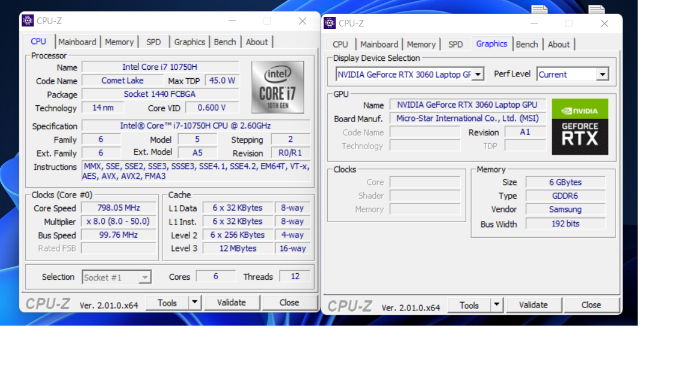Click the Memory Size value '6 GBytes'
693x390 pixels.
(565, 182)
